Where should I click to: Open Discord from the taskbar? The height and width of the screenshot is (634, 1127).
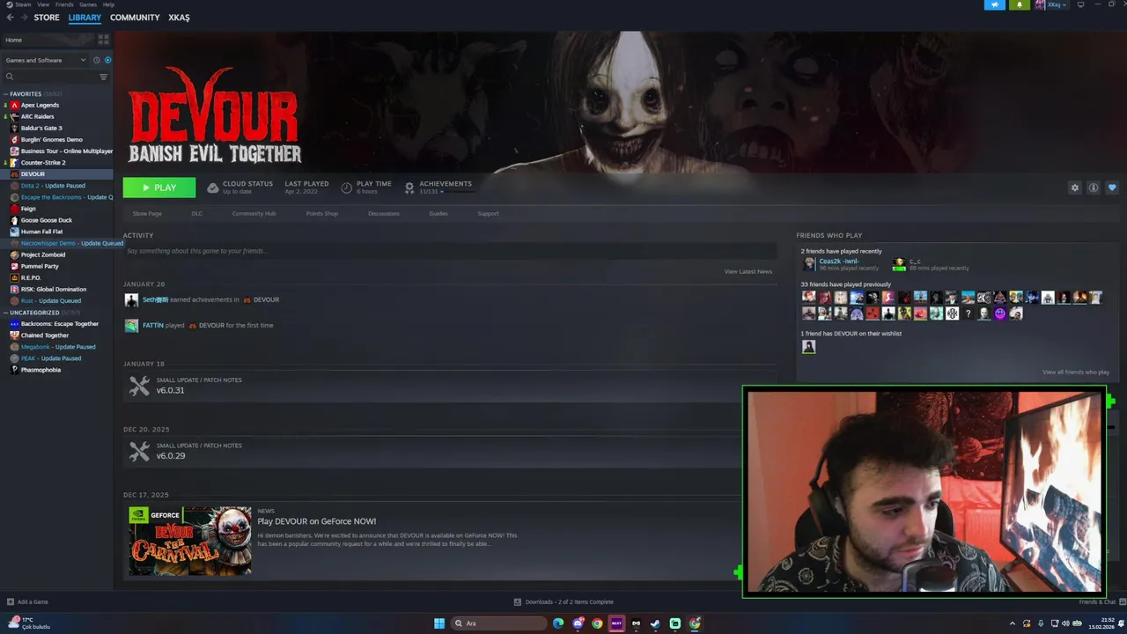tap(578, 623)
